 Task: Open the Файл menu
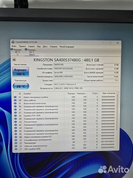pos(14,46)
